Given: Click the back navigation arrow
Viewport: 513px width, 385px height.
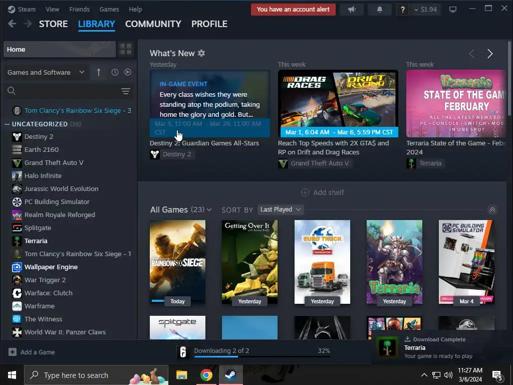Looking at the screenshot, I should (12, 24).
